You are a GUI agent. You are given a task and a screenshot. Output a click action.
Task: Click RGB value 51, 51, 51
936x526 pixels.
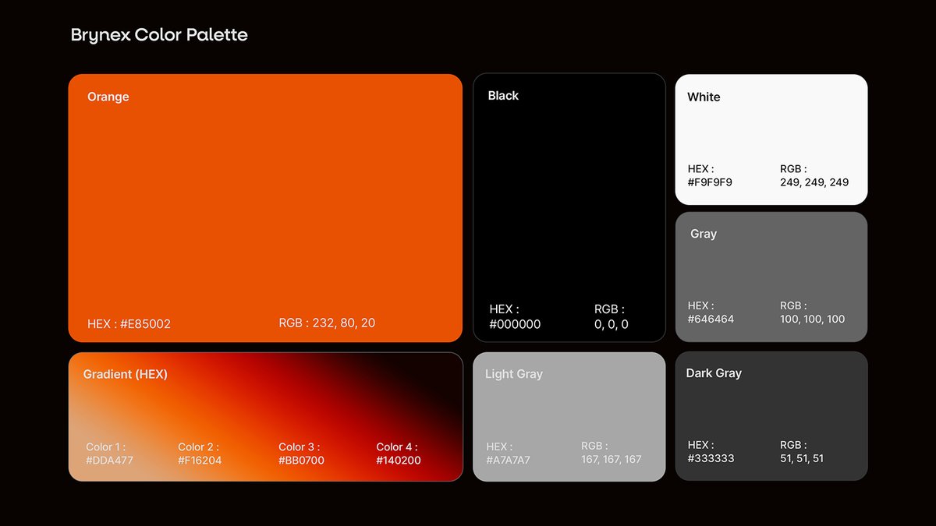[802, 458]
